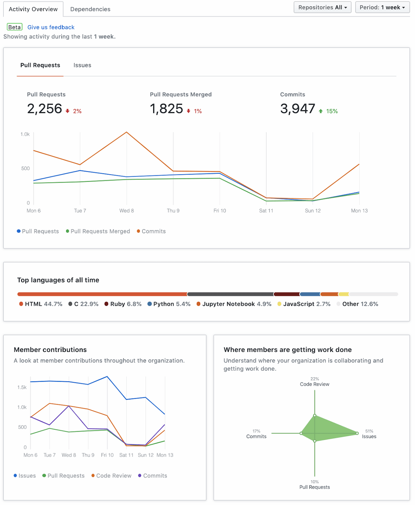
Task: Open the Issues tab in the activity card
Action: [x=82, y=65]
